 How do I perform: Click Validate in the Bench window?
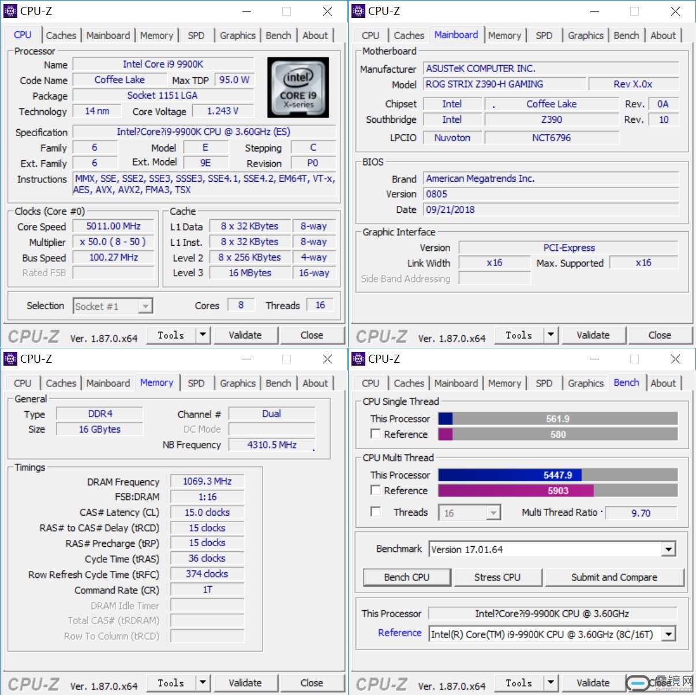593,683
